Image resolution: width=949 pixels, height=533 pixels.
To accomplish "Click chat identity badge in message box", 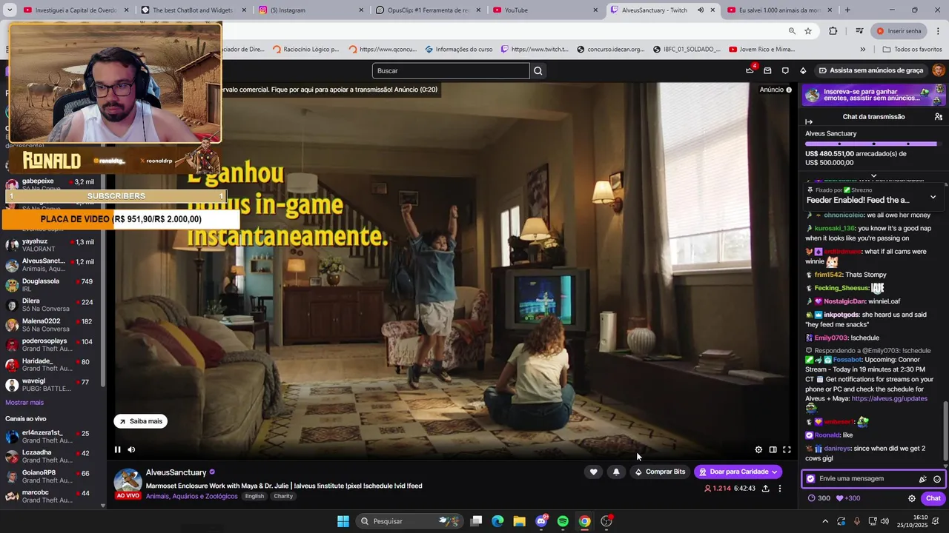I will pyautogui.click(x=810, y=479).
